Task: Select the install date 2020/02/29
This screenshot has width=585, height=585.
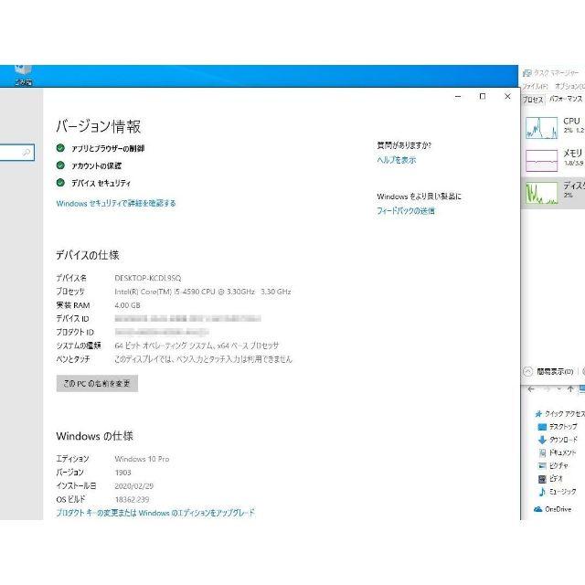Action: pos(134,485)
